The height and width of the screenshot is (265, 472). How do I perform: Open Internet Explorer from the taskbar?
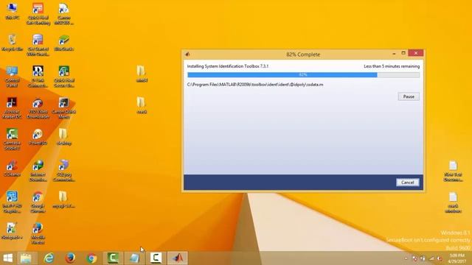pyautogui.click(x=49, y=258)
